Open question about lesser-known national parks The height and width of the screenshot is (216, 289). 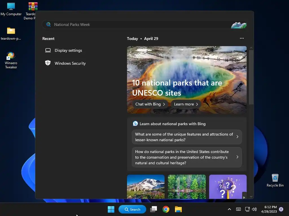[187, 137]
